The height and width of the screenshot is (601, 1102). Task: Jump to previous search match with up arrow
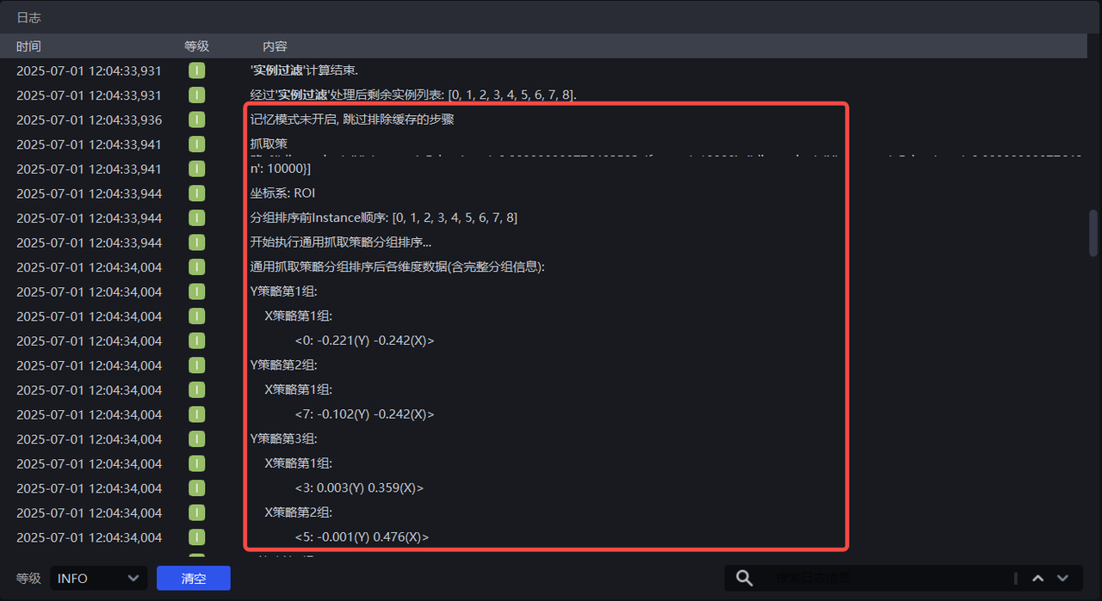(x=1038, y=579)
